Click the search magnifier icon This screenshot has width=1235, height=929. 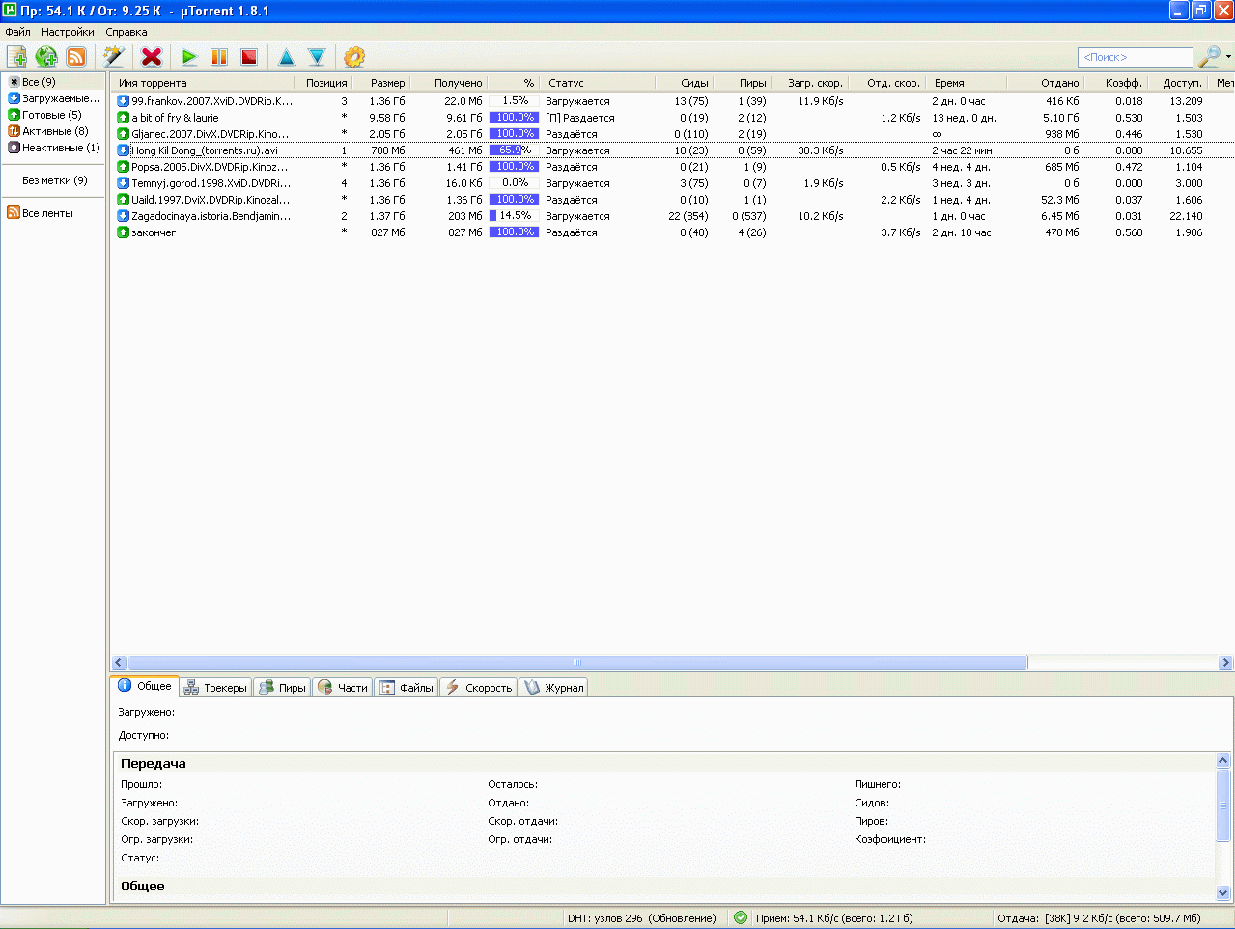point(1209,57)
